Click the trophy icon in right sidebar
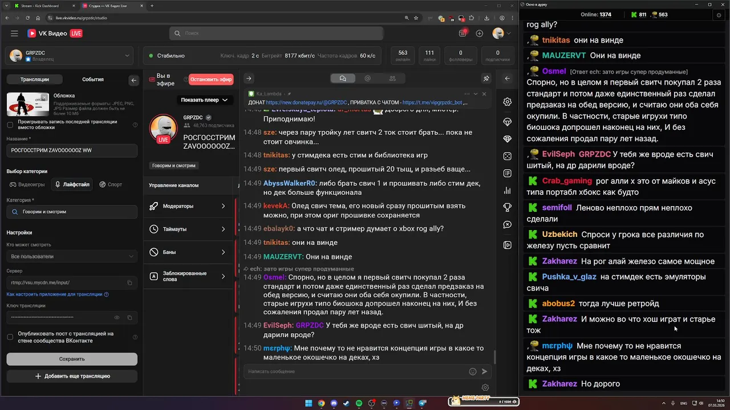 507,207
